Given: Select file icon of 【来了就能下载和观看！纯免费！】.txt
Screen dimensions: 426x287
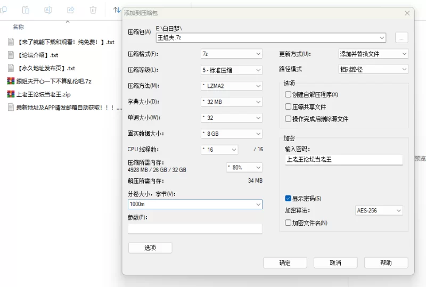Looking at the screenshot, I should [x=11, y=42].
